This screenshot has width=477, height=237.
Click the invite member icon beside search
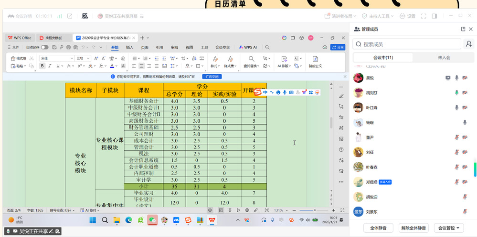coord(469,44)
